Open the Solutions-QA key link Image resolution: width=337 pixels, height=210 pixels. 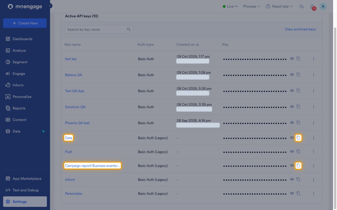75,107
